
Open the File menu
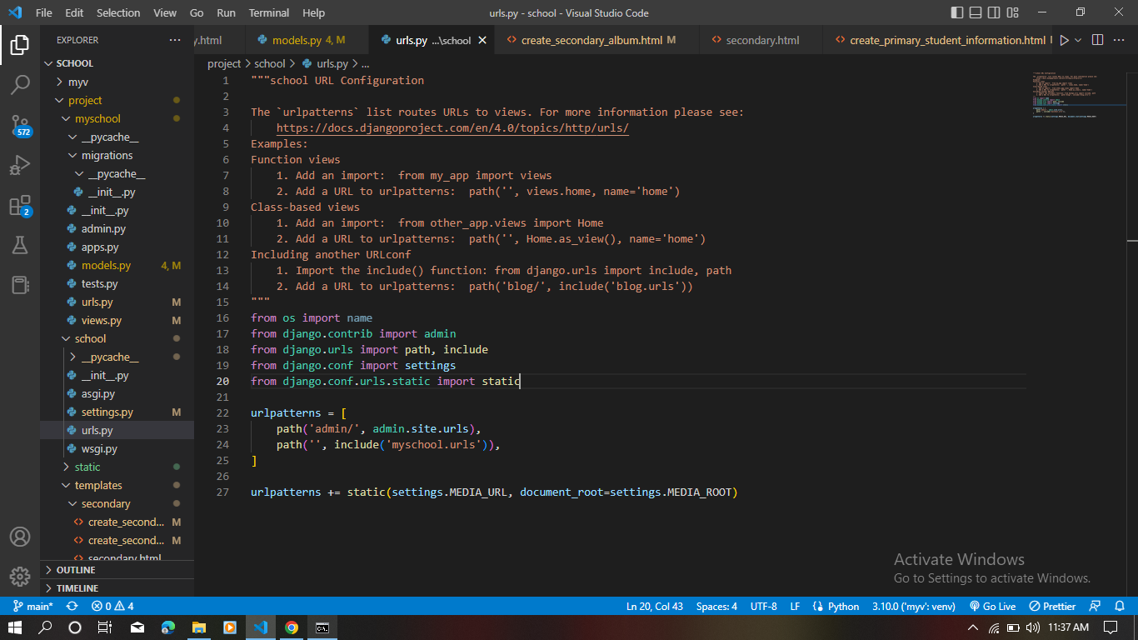tap(44, 12)
